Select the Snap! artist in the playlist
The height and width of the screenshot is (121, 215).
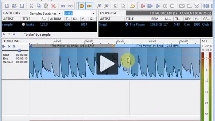pyautogui.click(x=103, y=25)
